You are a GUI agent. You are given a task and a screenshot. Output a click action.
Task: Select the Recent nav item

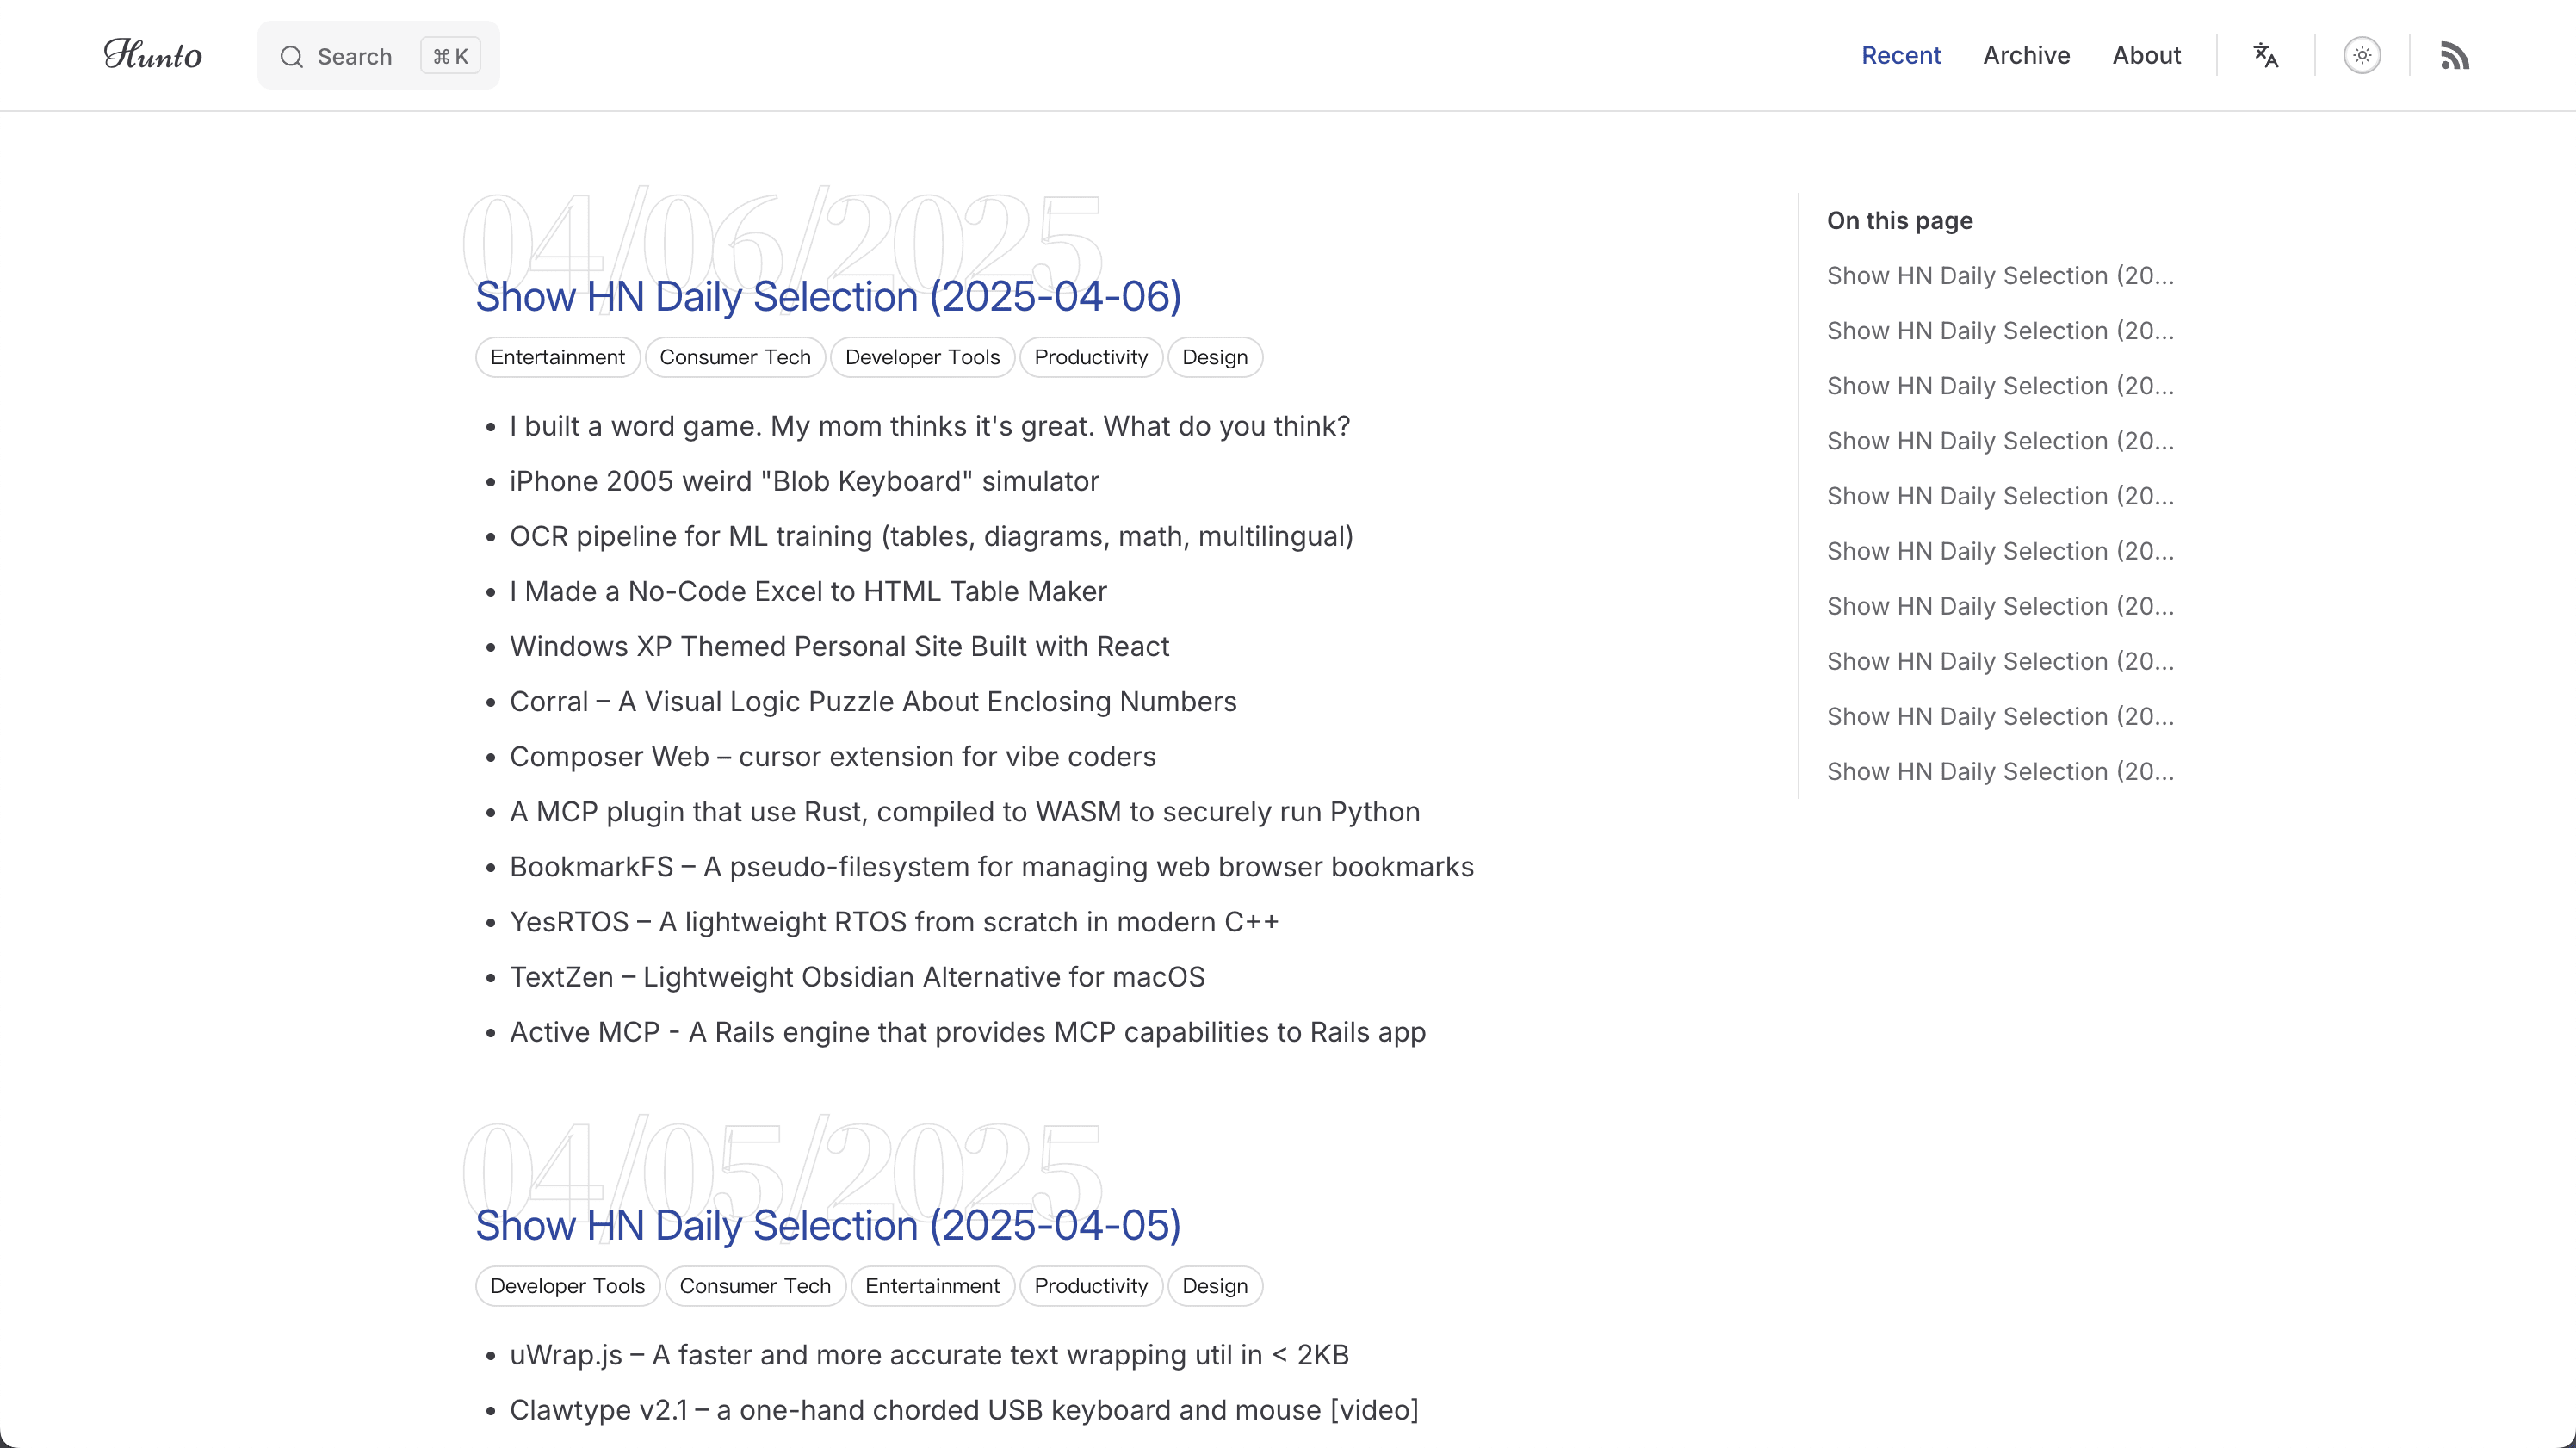coord(1900,55)
